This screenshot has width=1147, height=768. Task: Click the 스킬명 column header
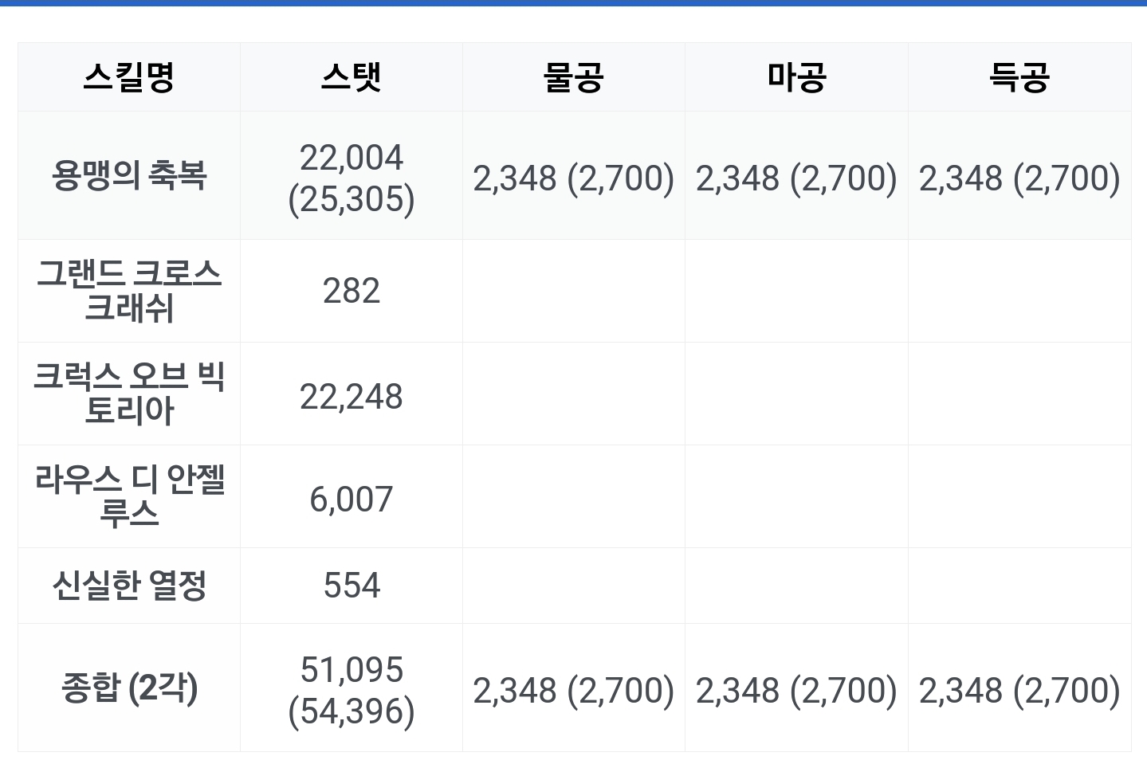click(x=128, y=77)
